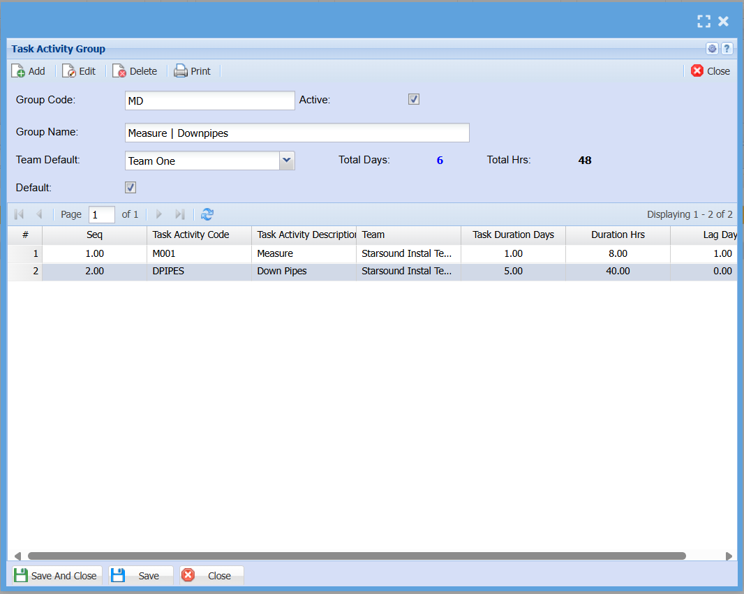This screenshot has height=594, width=744.
Task: Click the horizontal scrollbar of the grid
Action: [x=356, y=556]
